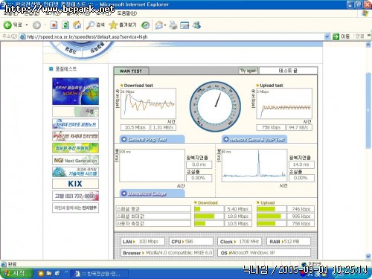Image resolution: width=372 pixels, height=279 pixels.
Task: Click the 10.5 Mbps download result box
Action: click(135, 127)
